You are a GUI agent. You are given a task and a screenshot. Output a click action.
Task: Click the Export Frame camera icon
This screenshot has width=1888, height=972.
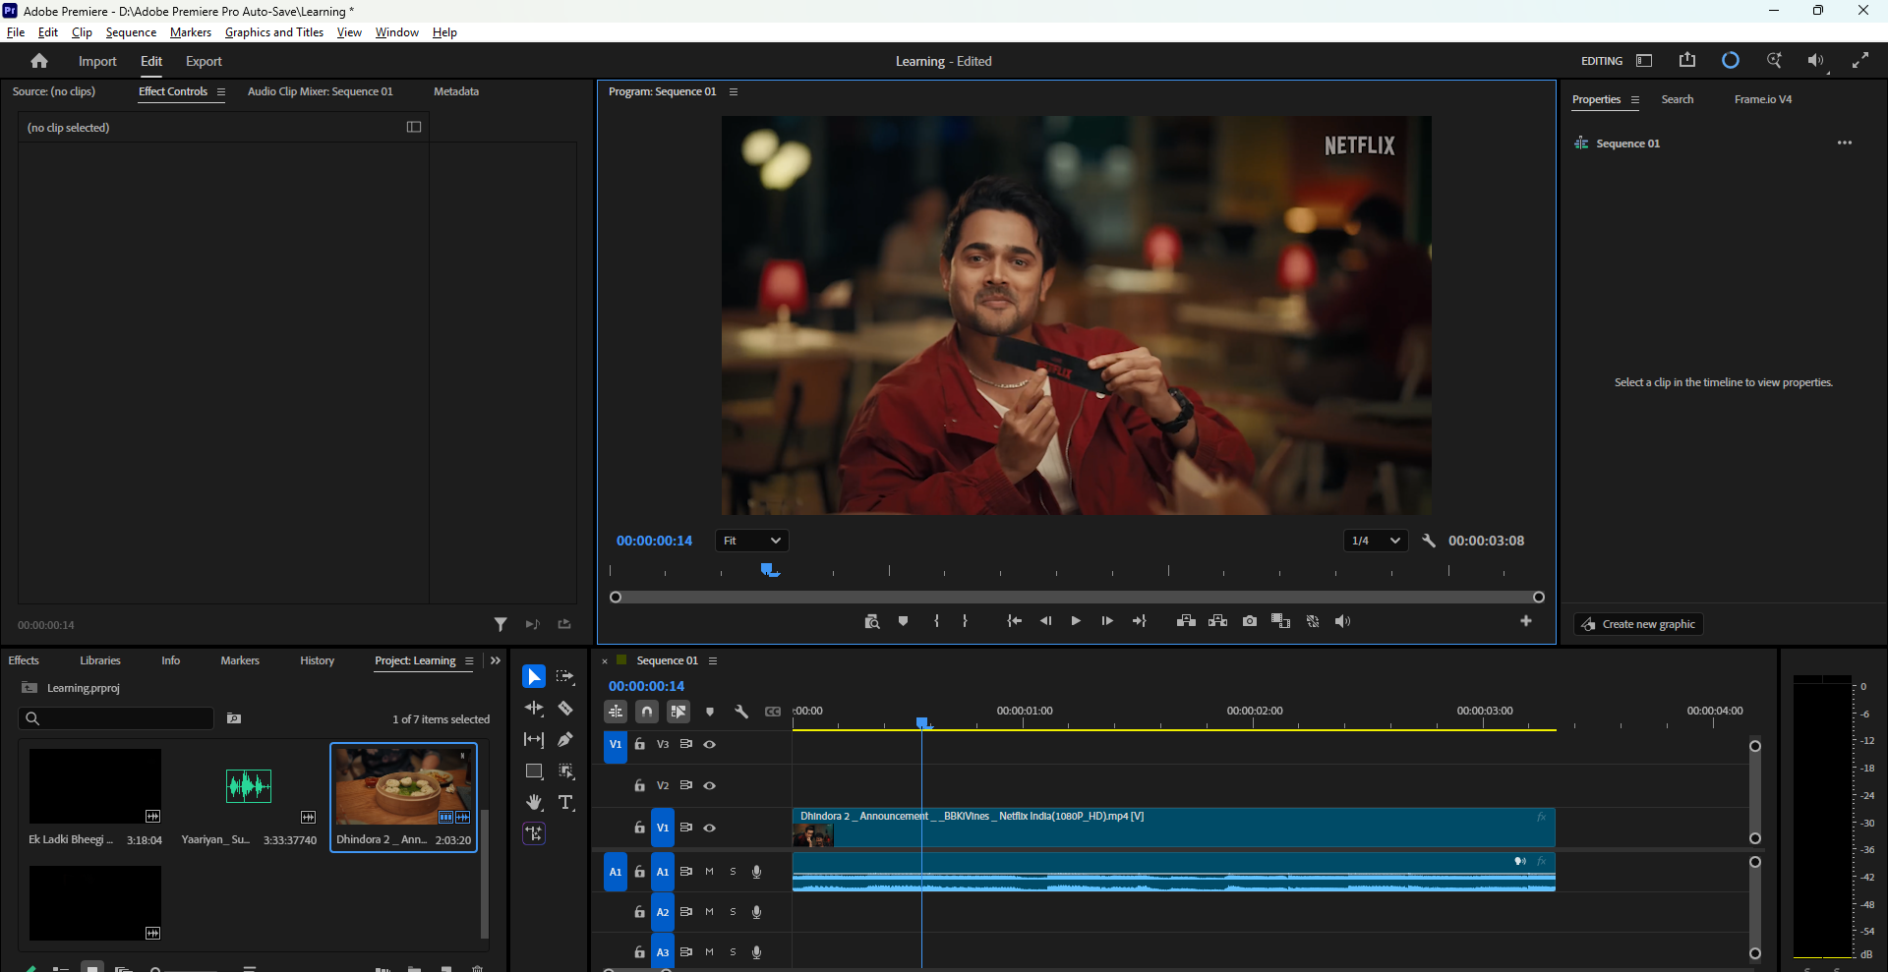[x=1249, y=621]
